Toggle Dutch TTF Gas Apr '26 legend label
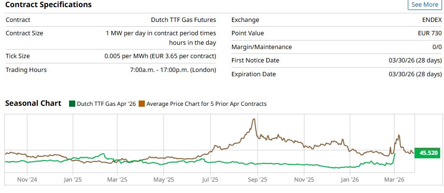 (106, 103)
